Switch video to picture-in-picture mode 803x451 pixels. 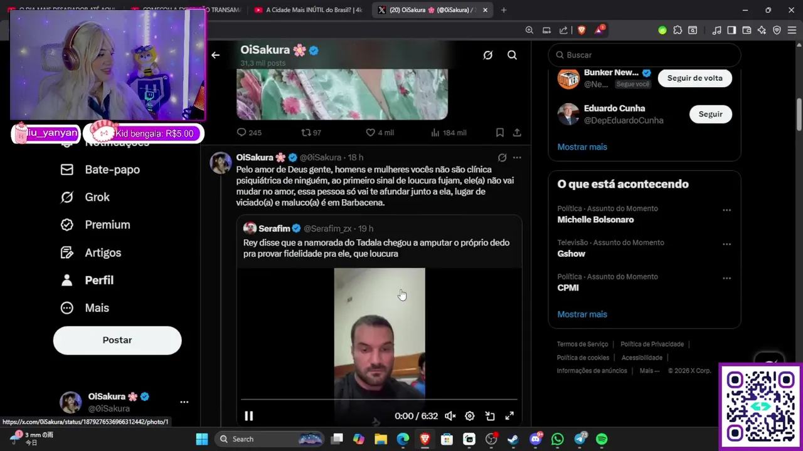click(x=490, y=416)
